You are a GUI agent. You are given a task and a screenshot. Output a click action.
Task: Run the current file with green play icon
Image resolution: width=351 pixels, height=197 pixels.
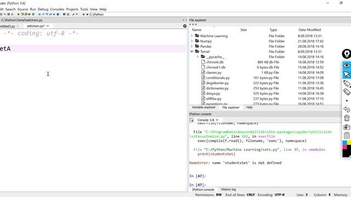(x=18, y=14)
